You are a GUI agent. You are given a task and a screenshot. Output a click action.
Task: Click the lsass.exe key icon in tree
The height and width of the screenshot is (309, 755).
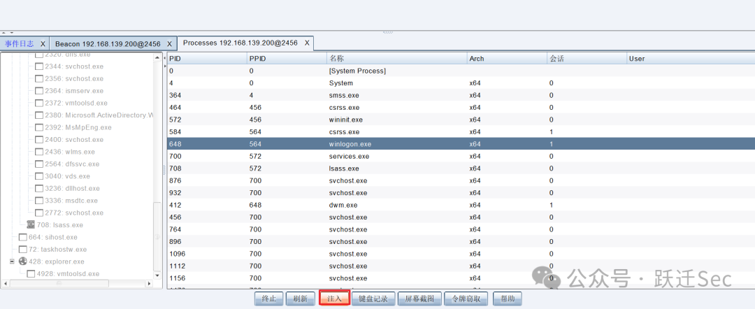click(31, 225)
